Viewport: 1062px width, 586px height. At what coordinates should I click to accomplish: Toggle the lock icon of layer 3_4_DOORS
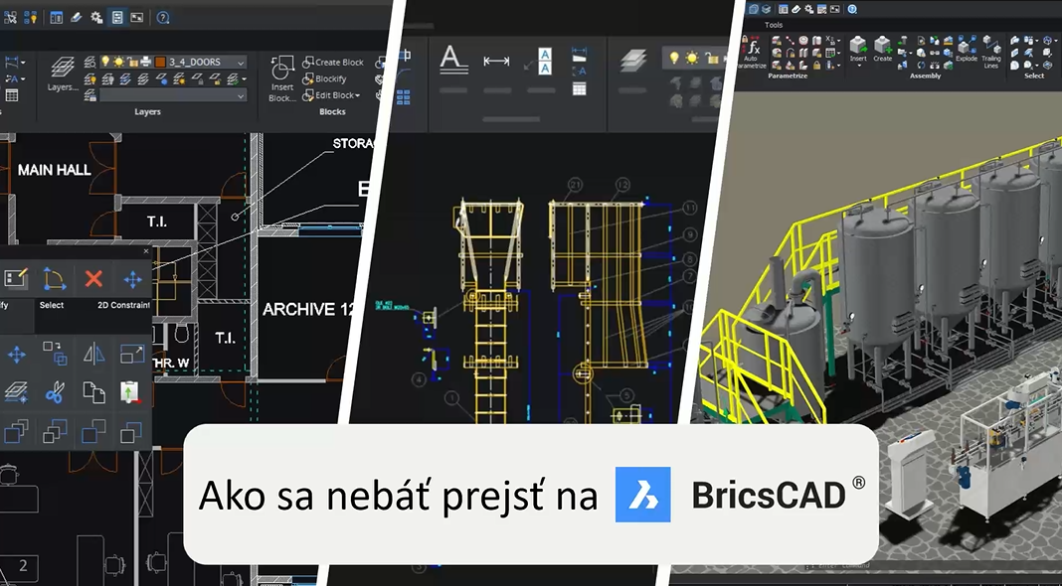132,63
